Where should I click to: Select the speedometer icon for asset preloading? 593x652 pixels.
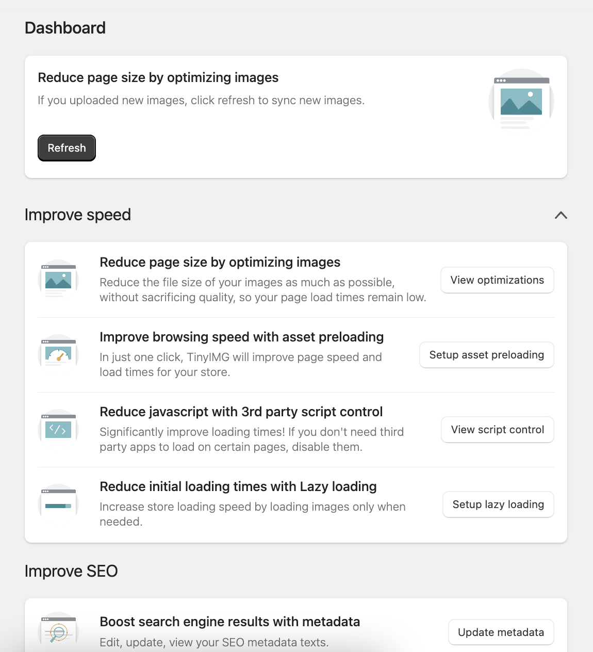pyautogui.click(x=59, y=353)
